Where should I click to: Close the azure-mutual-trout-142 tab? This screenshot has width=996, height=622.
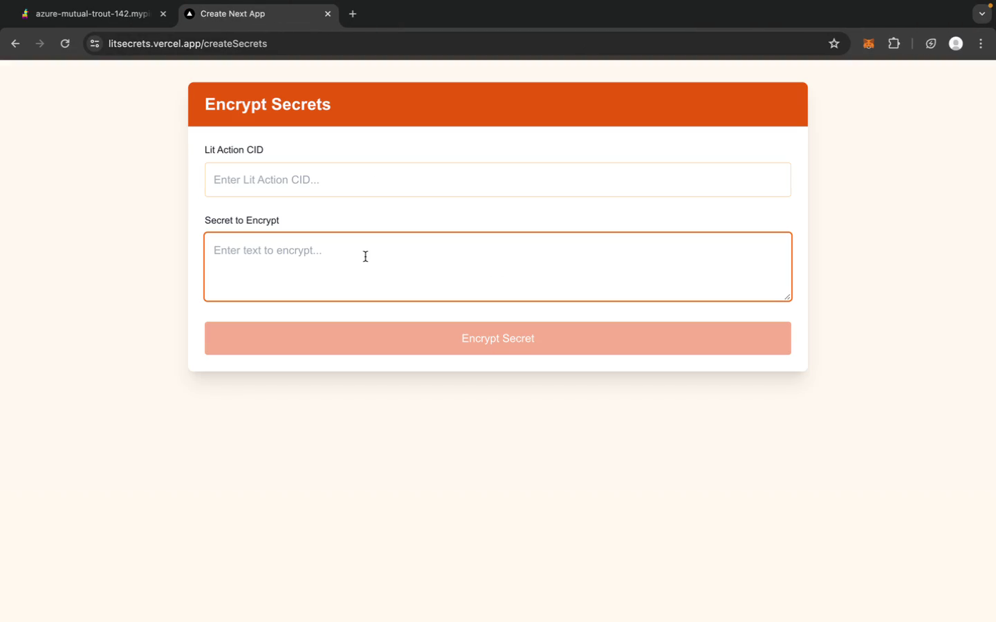click(x=163, y=14)
